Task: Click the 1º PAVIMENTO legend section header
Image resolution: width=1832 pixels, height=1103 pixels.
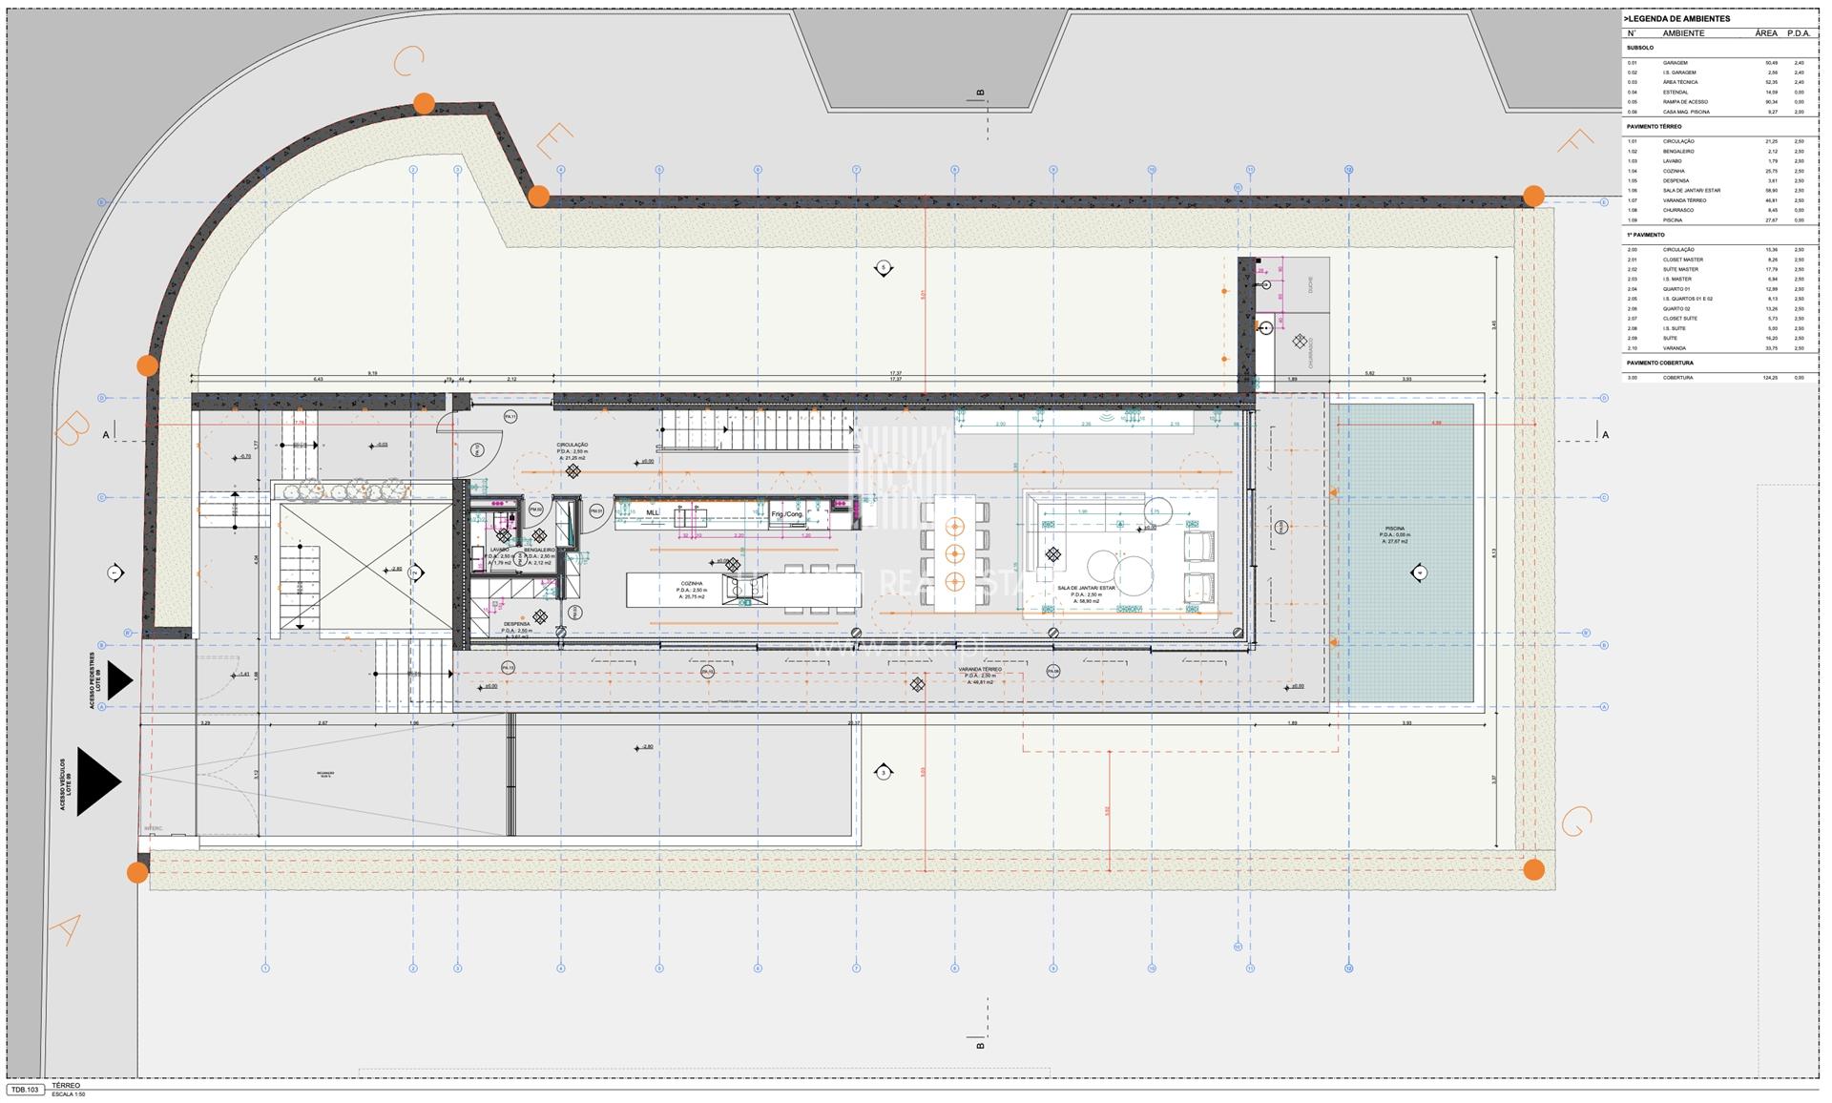Action: pos(1646,235)
